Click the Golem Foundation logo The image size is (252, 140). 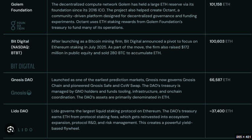18,25
